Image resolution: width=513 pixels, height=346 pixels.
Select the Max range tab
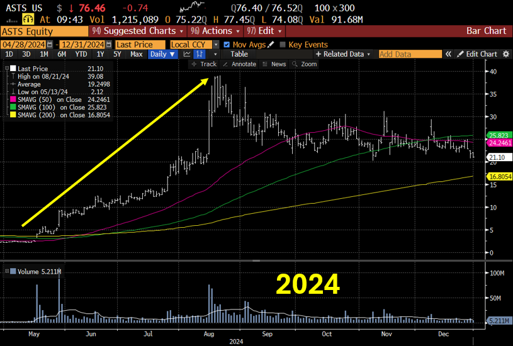click(x=136, y=54)
